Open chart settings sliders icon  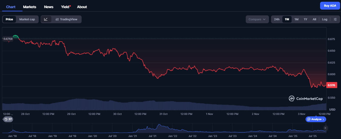(x=335, y=19)
